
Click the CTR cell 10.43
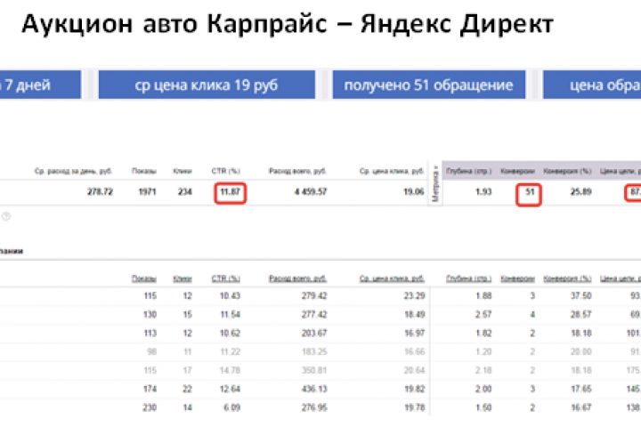tap(230, 295)
